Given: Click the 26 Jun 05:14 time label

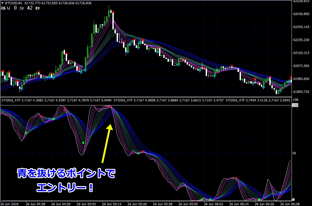Looking at the screenshot, I should [x=111, y=204].
